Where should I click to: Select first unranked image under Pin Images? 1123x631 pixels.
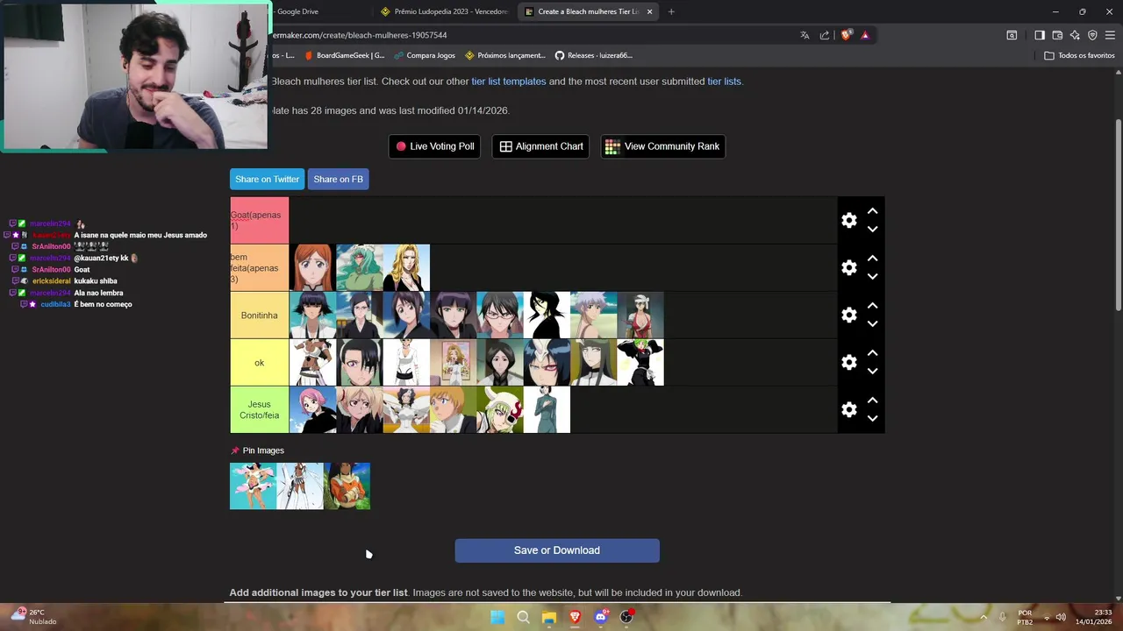253,486
